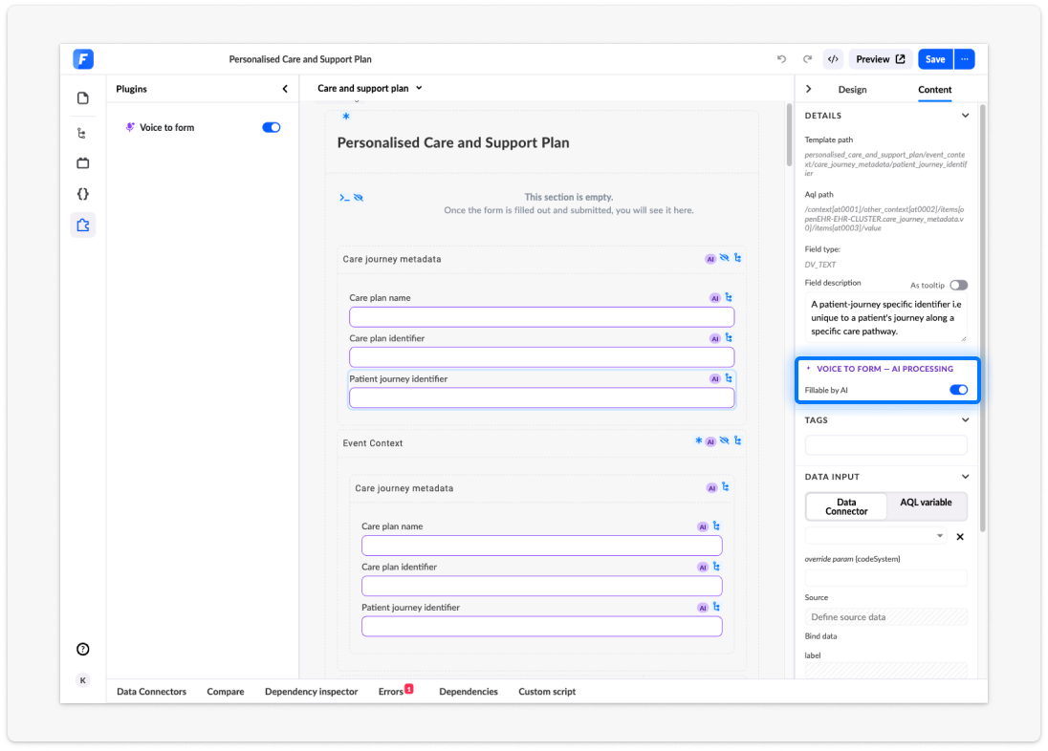The height and width of the screenshot is (751, 1048).
Task: Click the TAGS input field
Action: (x=885, y=444)
